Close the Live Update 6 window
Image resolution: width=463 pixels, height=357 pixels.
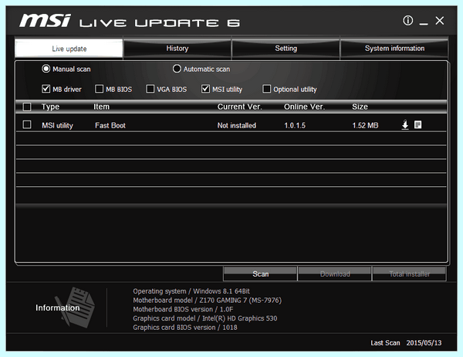439,20
